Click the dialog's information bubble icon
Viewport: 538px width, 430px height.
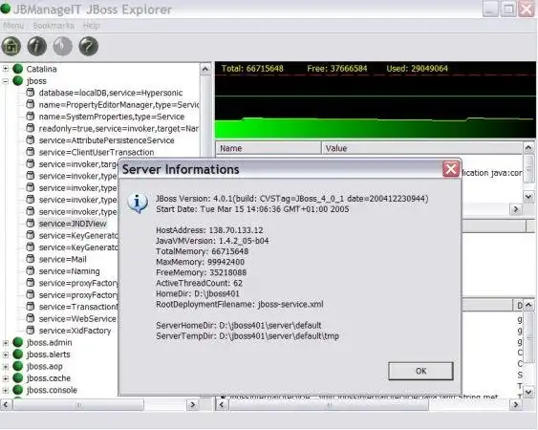click(138, 203)
